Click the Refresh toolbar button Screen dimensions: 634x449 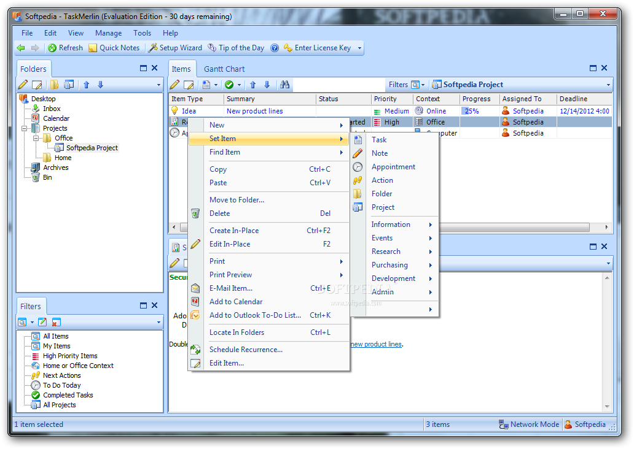click(65, 48)
